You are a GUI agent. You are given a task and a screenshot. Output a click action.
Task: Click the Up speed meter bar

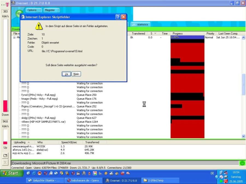(x=5, y=137)
